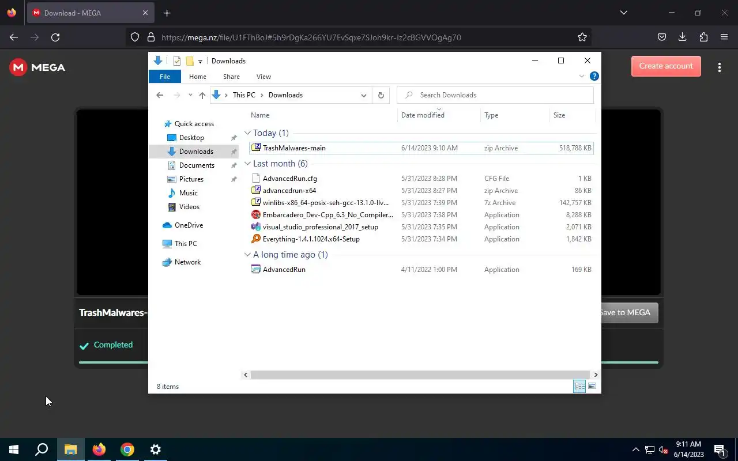738x461 pixels.
Task: Open a new Firefox tab
Action: pos(167,13)
